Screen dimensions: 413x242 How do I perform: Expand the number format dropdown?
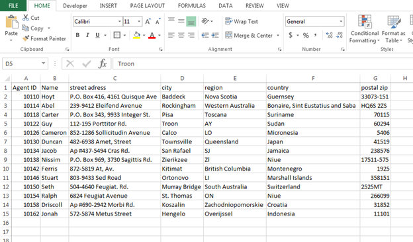tap(341, 22)
